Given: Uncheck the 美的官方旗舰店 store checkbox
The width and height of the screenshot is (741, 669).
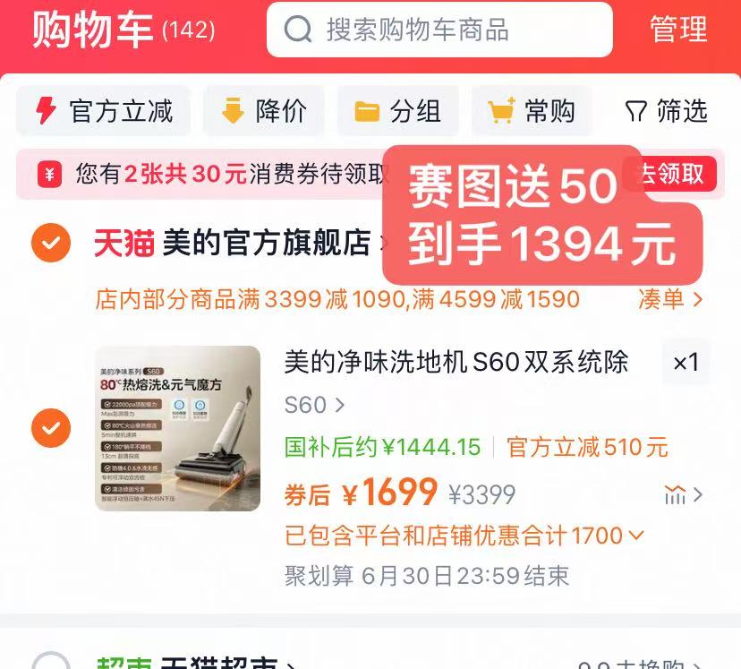Looking at the screenshot, I should 51,243.
